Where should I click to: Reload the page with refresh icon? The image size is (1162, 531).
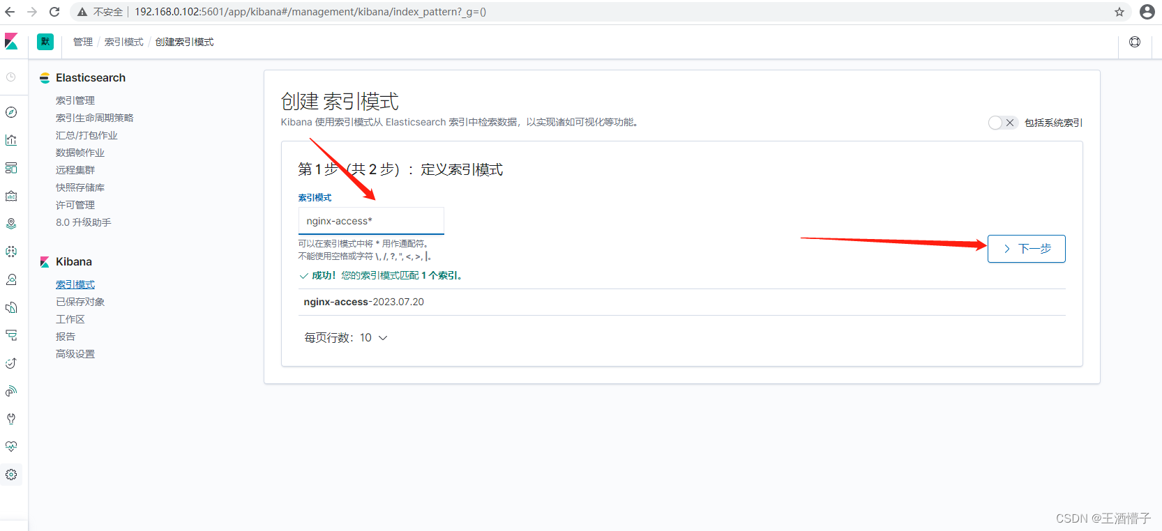point(54,12)
